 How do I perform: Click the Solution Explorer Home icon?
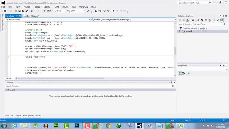coord(187,20)
